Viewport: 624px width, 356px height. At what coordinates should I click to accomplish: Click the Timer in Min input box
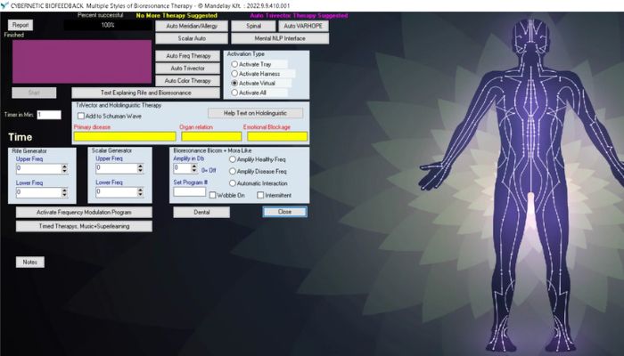coord(48,114)
